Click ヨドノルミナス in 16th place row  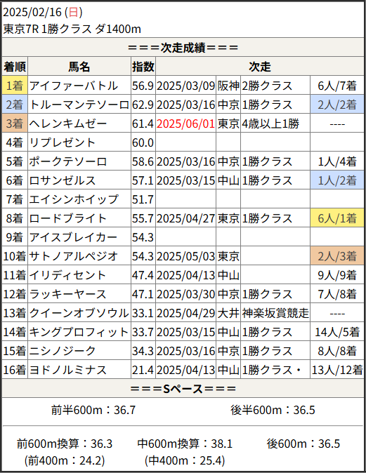pos(67,370)
